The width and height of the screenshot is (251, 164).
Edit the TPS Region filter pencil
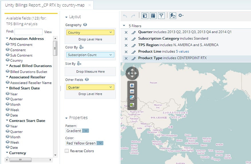pyautogui.click(x=133, y=45)
